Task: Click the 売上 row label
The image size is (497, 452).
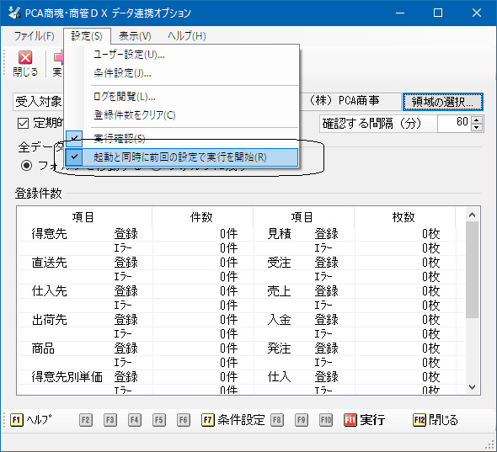Action: click(279, 290)
